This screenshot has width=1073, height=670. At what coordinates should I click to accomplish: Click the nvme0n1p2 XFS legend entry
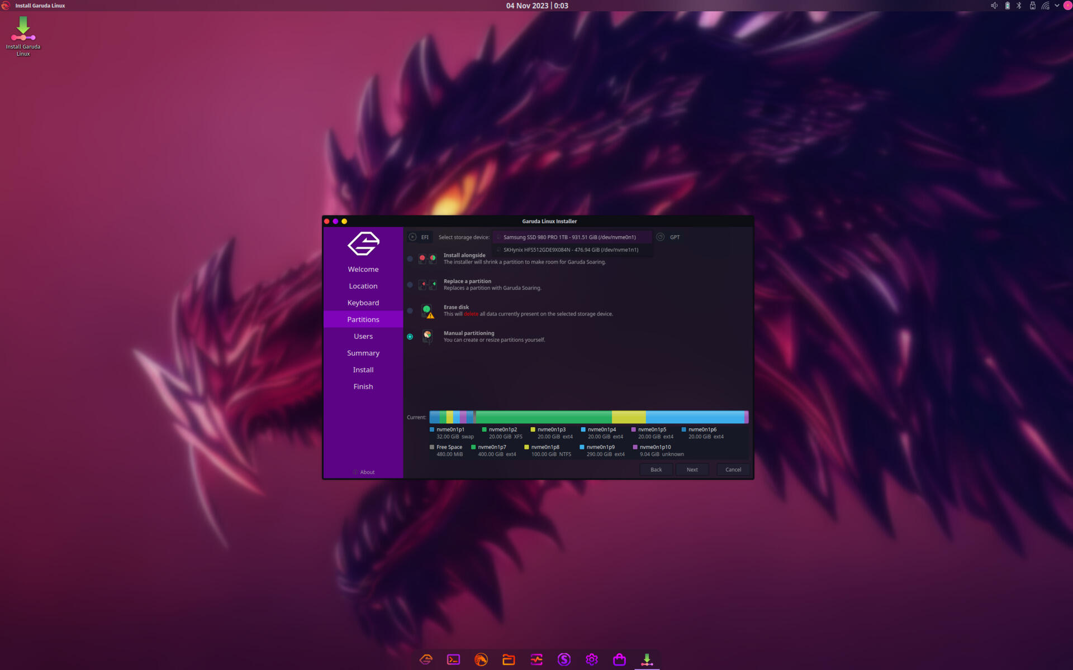tap(502, 433)
